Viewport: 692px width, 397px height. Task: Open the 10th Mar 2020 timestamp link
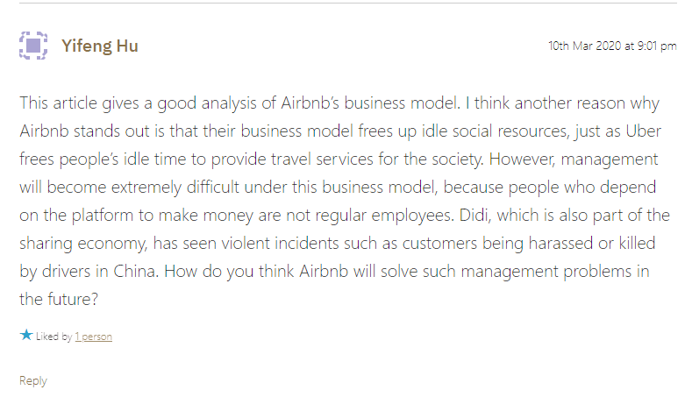click(x=611, y=46)
